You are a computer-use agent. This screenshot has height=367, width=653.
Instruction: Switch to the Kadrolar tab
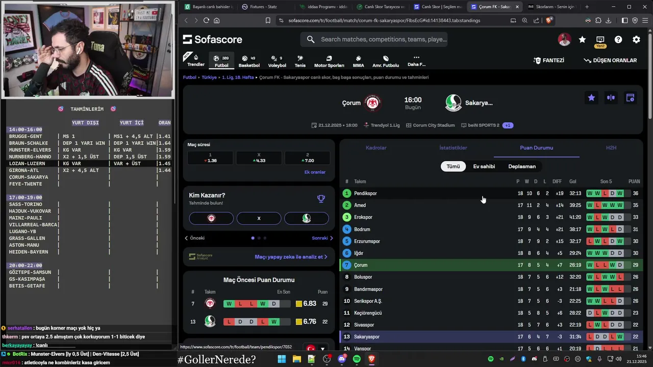coord(376,148)
